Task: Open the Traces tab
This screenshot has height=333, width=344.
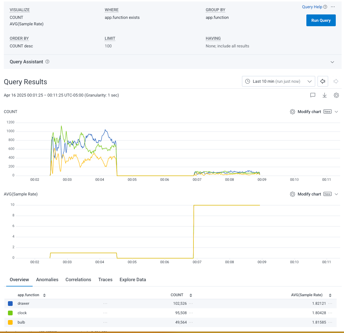Action: [x=105, y=280]
